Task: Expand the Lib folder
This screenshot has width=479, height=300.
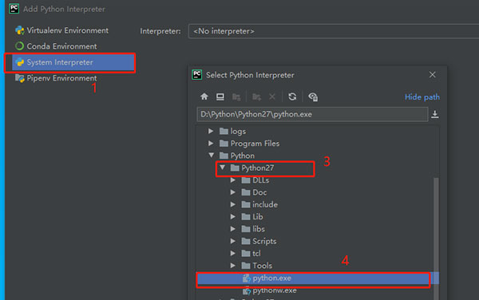Action: click(233, 217)
